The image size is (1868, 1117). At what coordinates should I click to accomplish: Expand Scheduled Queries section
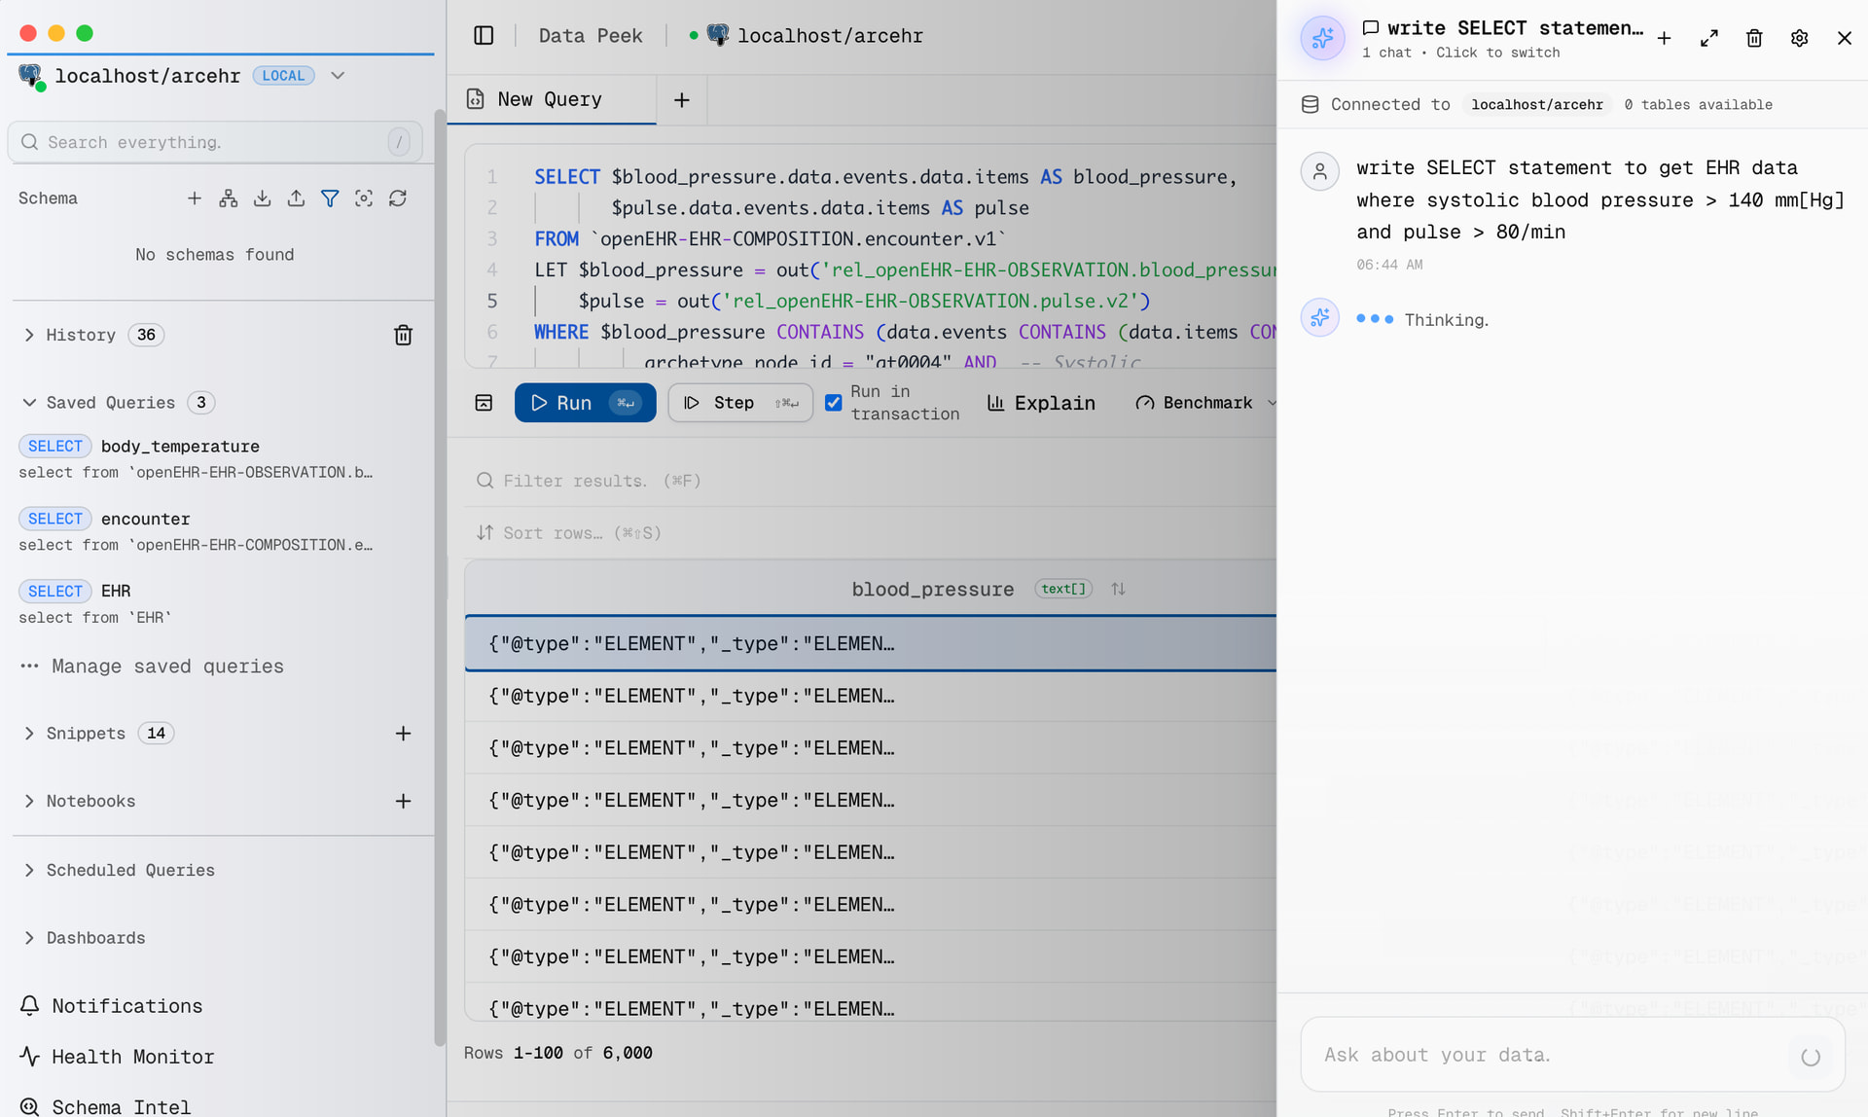coord(29,871)
